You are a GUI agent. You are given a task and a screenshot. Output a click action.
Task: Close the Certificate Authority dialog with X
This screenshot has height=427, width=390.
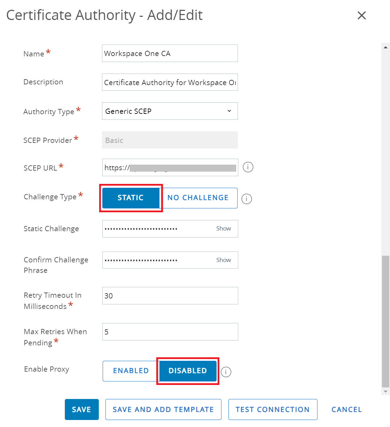(x=361, y=15)
